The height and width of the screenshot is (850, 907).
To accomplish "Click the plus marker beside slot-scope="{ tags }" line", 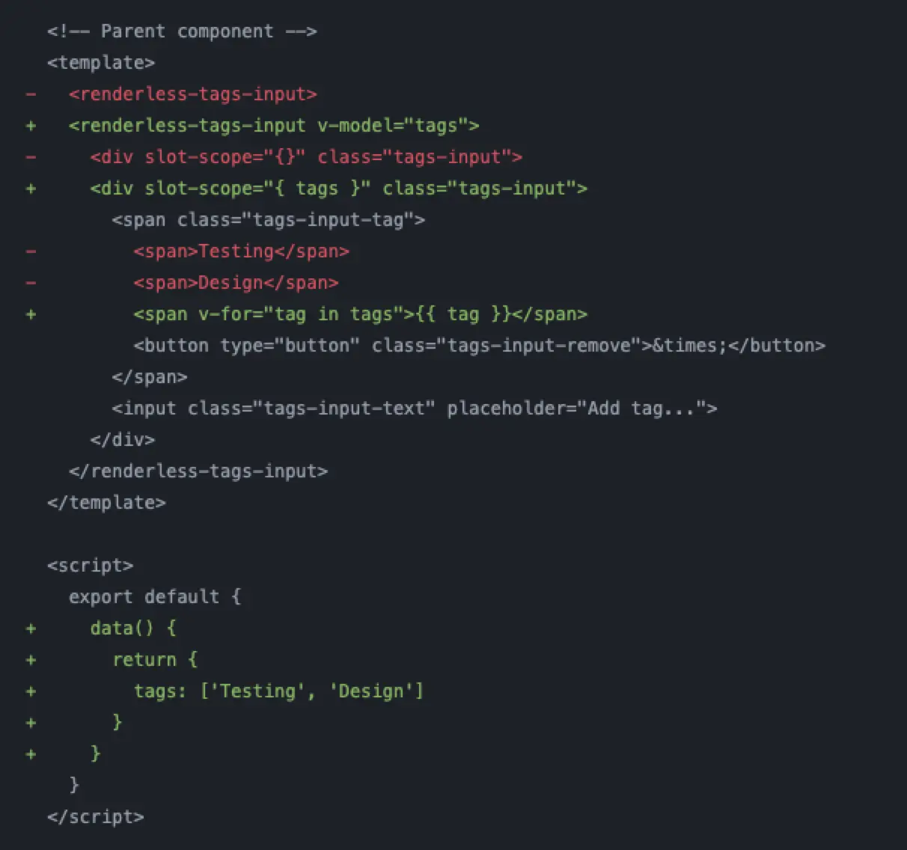I will pyautogui.click(x=31, y=189).
